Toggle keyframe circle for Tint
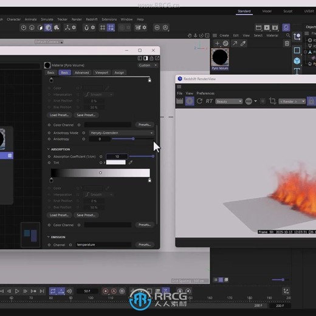 tap(101, 163)
